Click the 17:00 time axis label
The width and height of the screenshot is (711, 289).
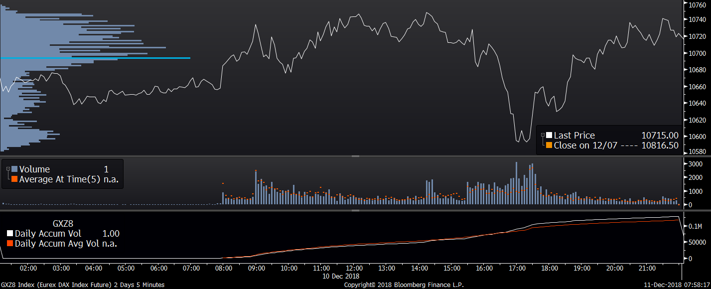[517, 268]
